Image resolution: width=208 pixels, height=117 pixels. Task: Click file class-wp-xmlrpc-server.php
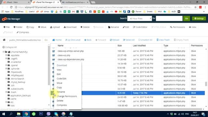coord(71,51)
